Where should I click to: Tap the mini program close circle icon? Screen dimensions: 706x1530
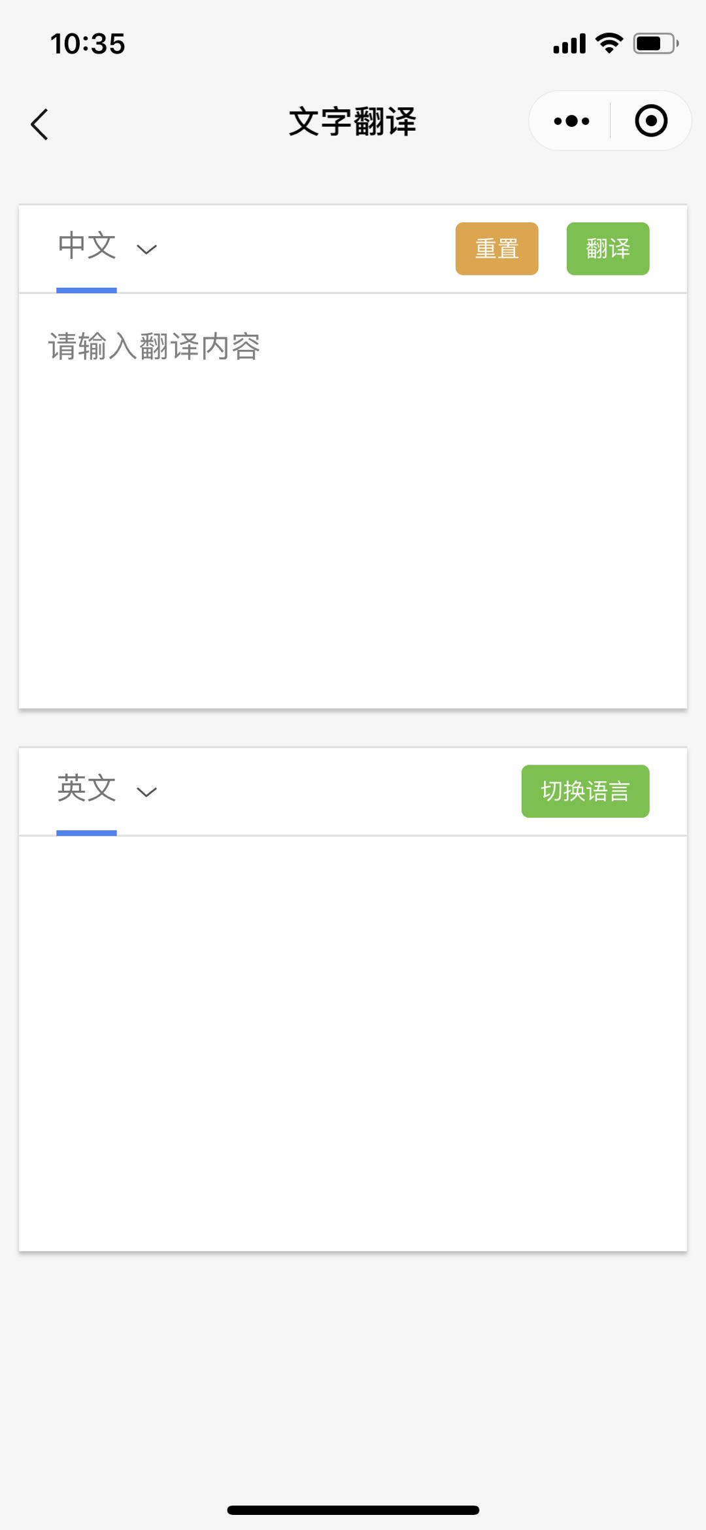pyautogui.click(x=651, y=121)
